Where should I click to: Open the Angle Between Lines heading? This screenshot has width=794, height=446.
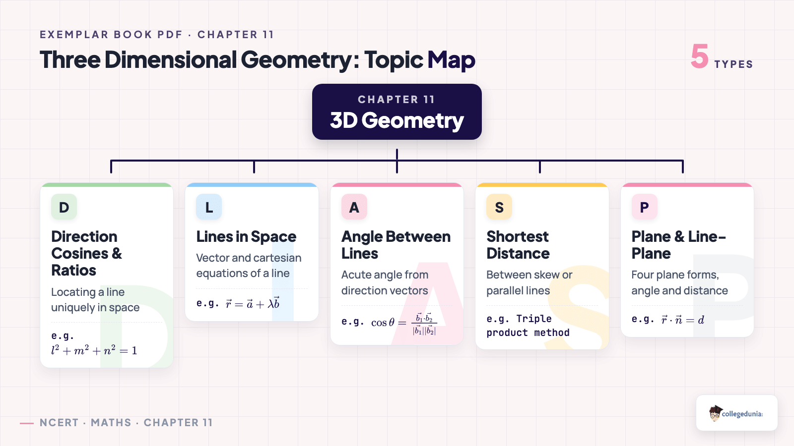(x=396, y=245)
